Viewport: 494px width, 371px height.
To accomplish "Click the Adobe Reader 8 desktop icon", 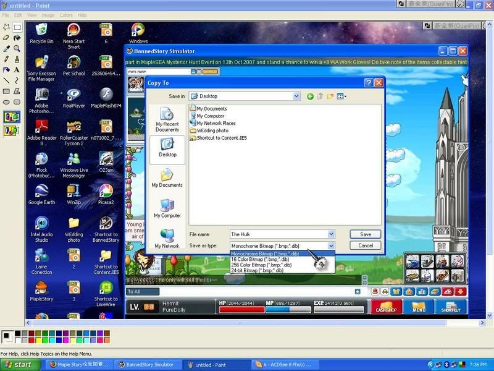I will (41, 133).
